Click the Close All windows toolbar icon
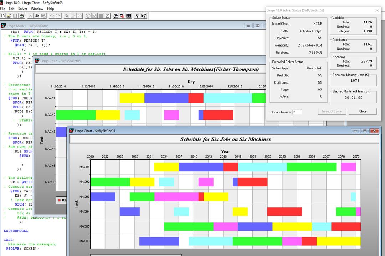 pyautogui.click(x=122, y=16)
